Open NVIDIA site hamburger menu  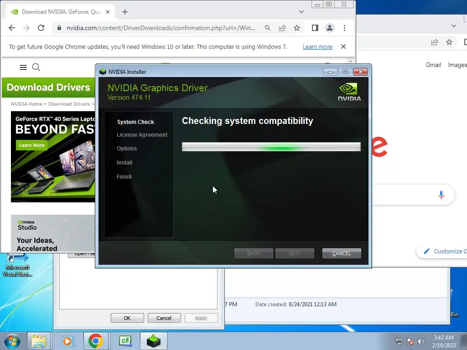[x=23, y=67]
